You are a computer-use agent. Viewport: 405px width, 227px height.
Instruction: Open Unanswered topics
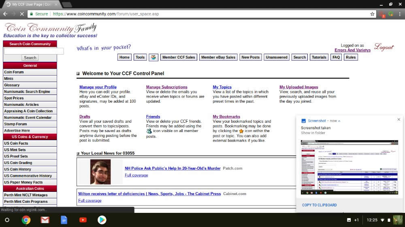click(x=277, y=57)
